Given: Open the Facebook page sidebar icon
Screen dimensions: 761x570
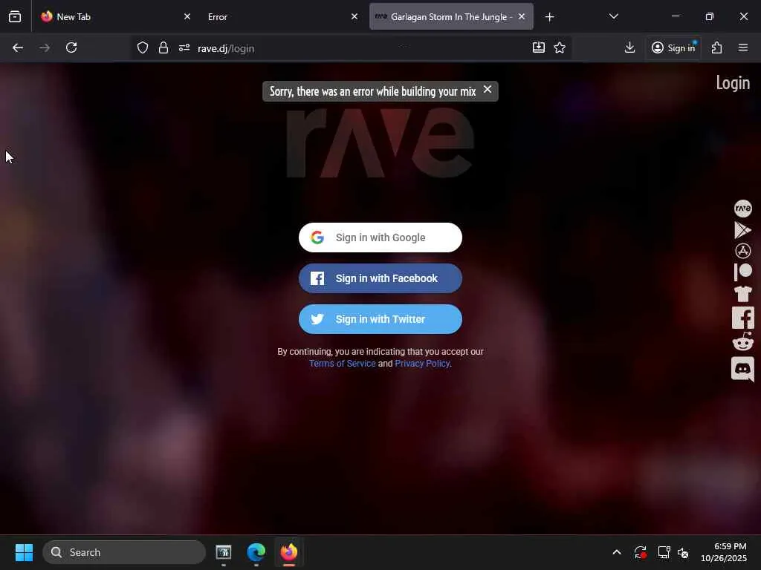Looking at the screenshot, I should click(x=742, y=318).
